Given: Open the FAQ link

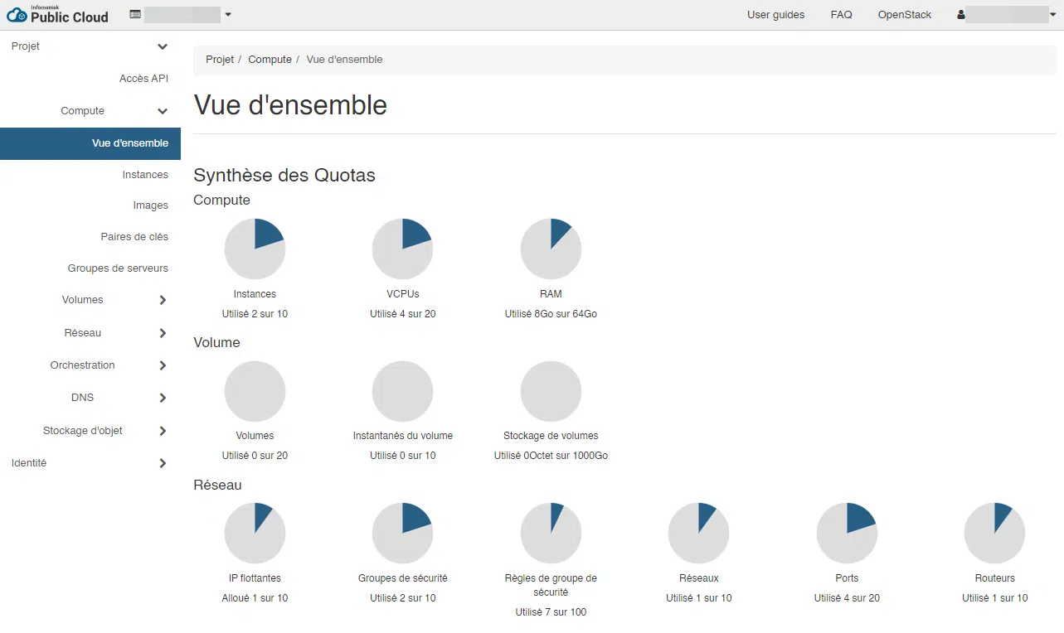Looking at the screenshot, I should tap(841, 15).
